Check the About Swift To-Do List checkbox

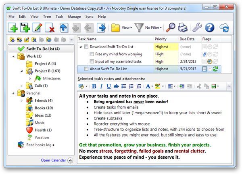click(x=86, y=69)
